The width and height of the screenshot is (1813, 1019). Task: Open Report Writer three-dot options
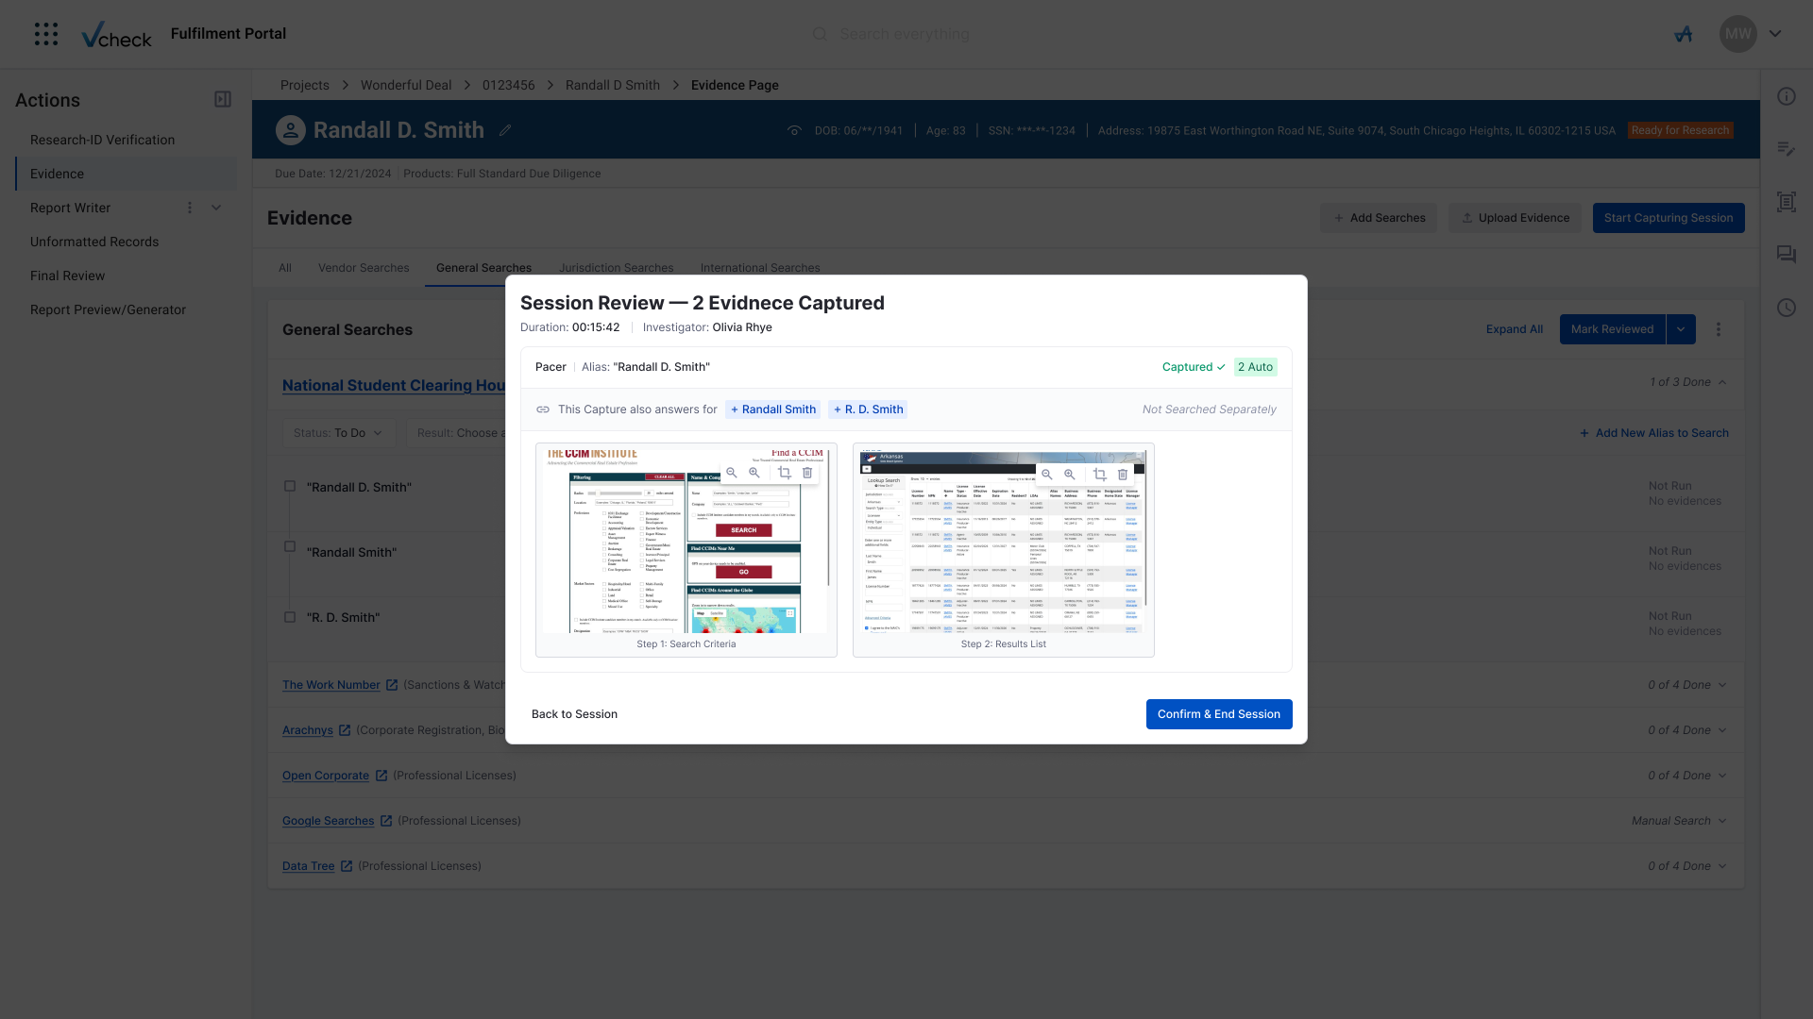(190, 208)
